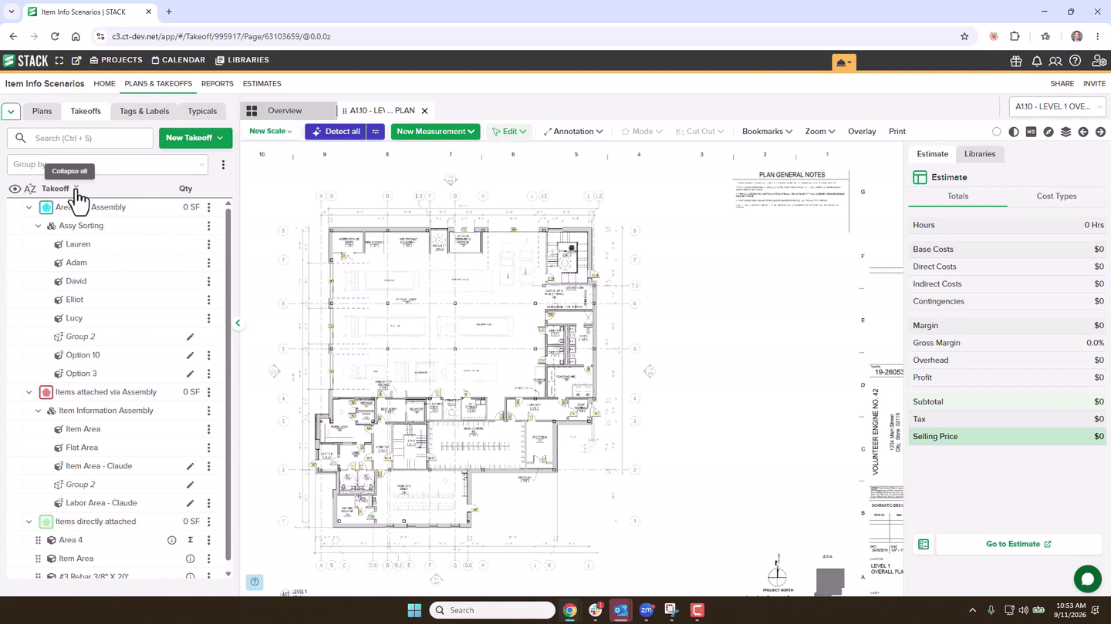The image size is (1111, 624).
Task: Open the New Measurement dropdown
Action: point(435,132)
